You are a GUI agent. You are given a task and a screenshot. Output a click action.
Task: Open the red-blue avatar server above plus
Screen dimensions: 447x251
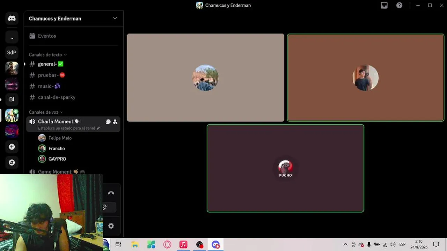pos(12,131)
